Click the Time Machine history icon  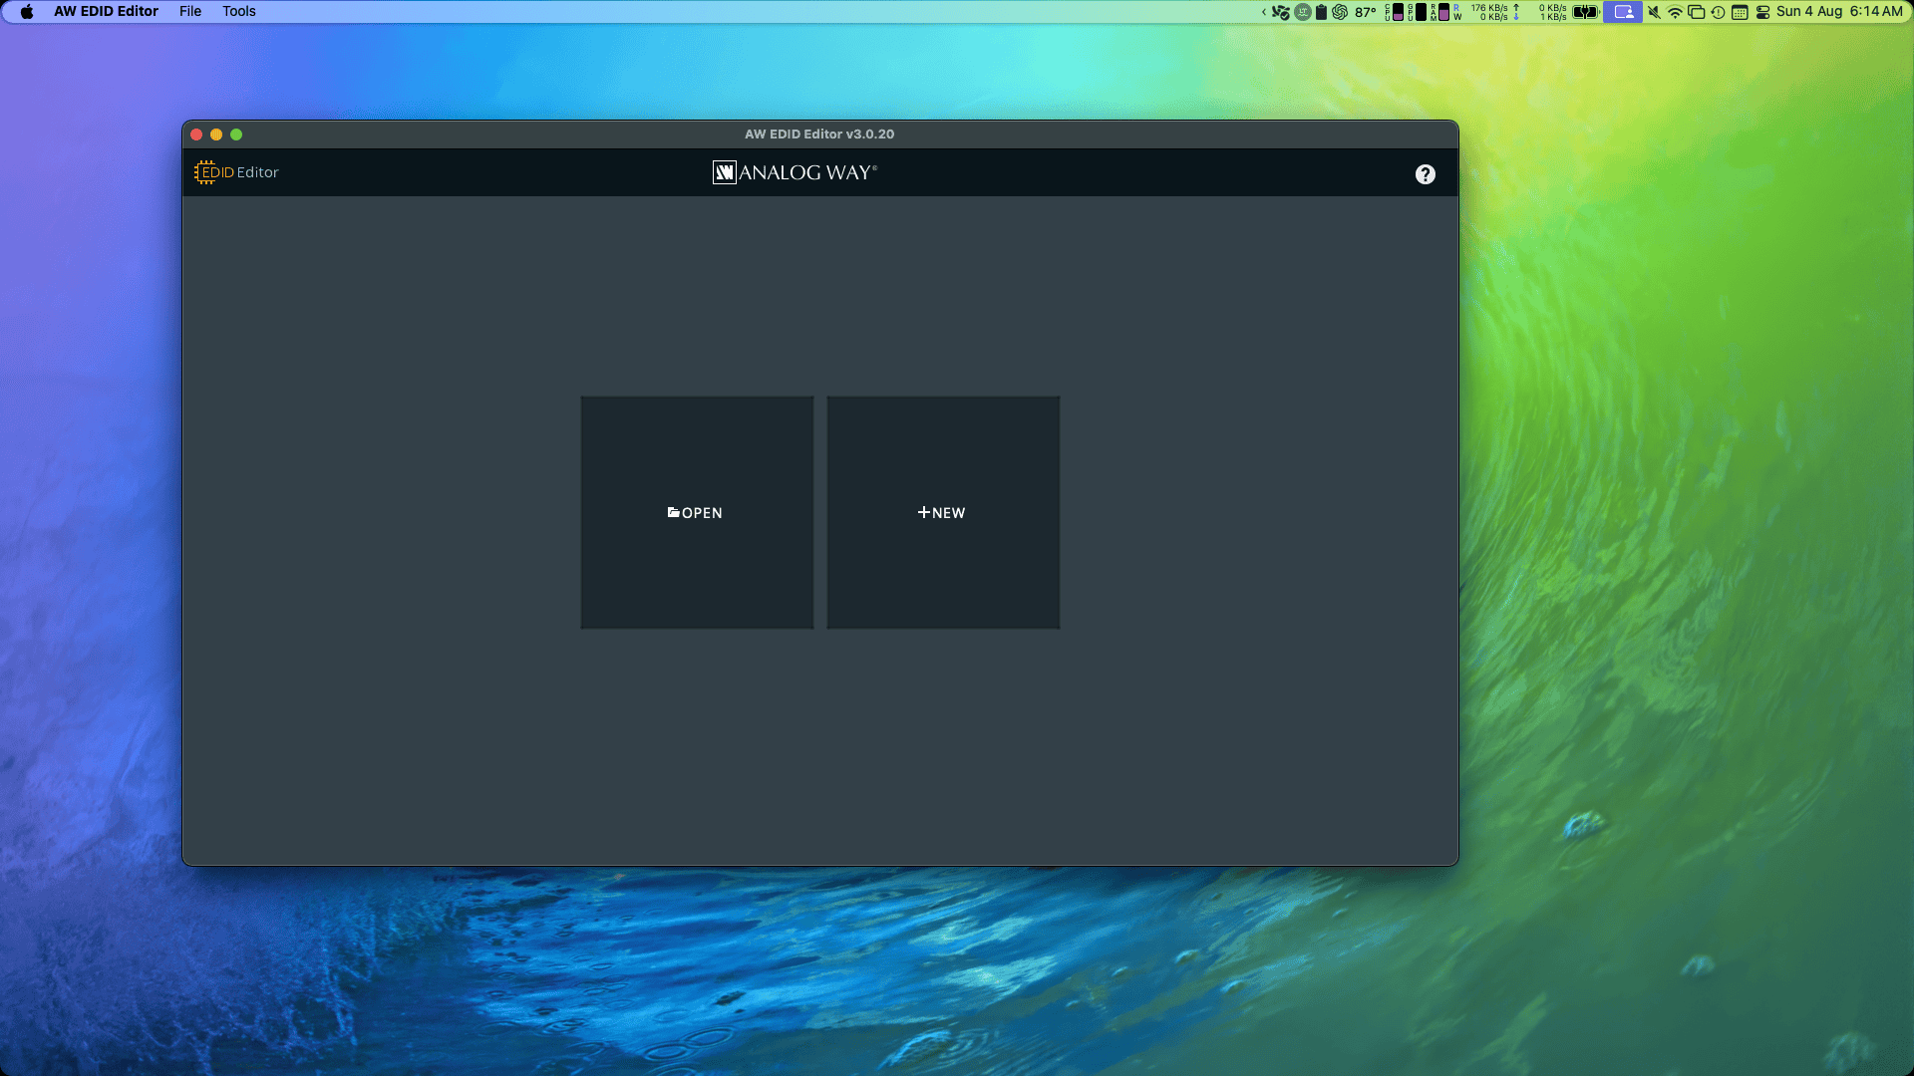coord(1718,12)
